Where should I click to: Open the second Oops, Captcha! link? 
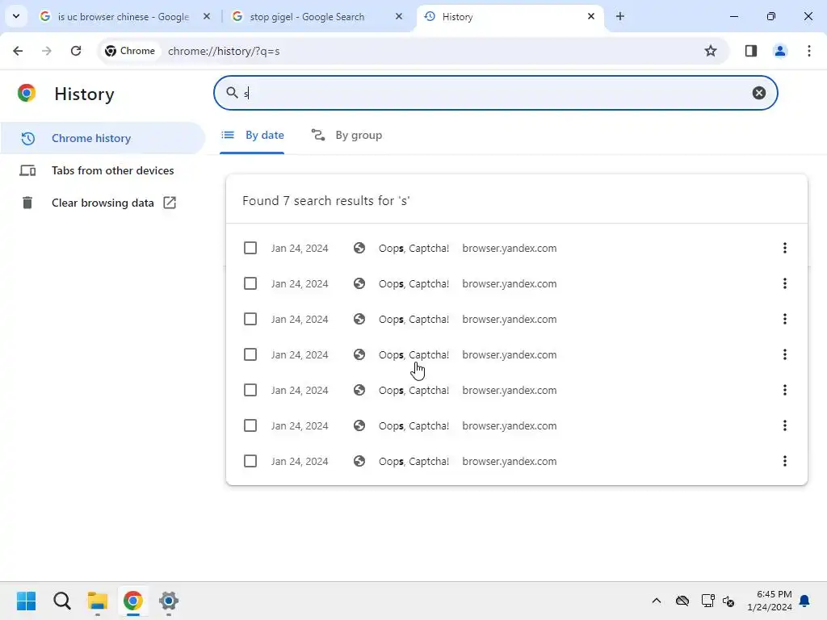coord(413,283)
